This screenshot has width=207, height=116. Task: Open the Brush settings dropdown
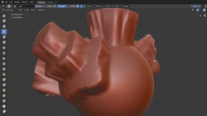[x=90, y=6]
